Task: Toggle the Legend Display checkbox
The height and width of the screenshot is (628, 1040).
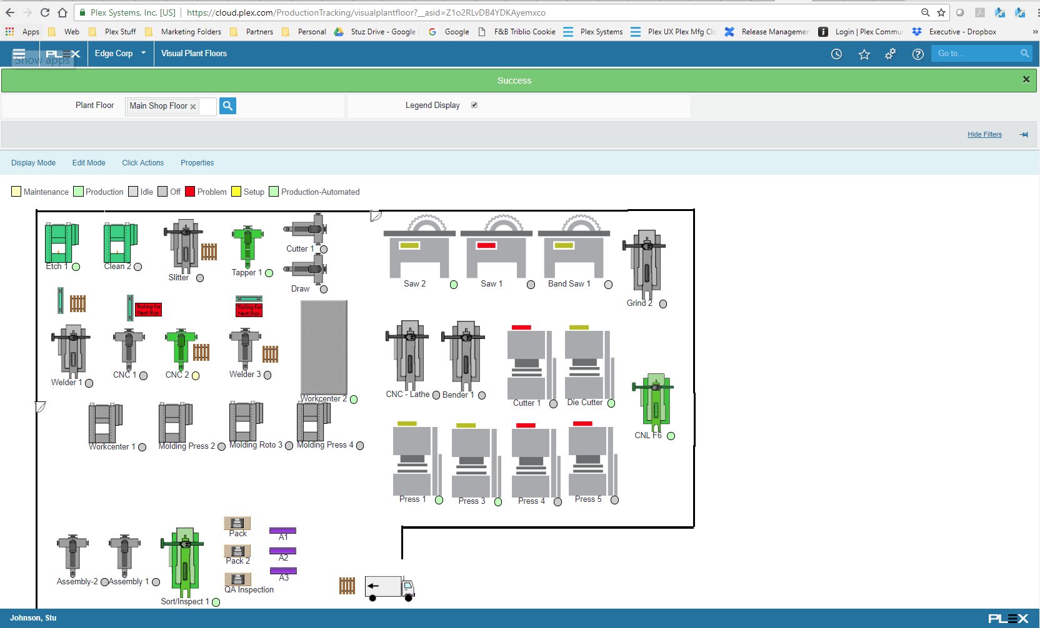Action: click(474, 105)
